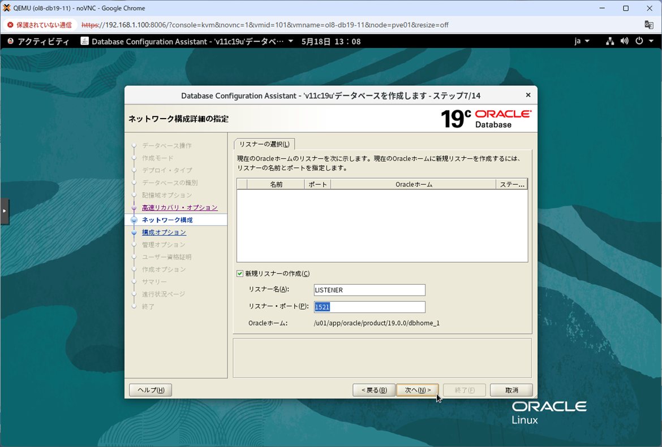Open アクティビティ overview
The image size is (662, 447).
point(43,41)
